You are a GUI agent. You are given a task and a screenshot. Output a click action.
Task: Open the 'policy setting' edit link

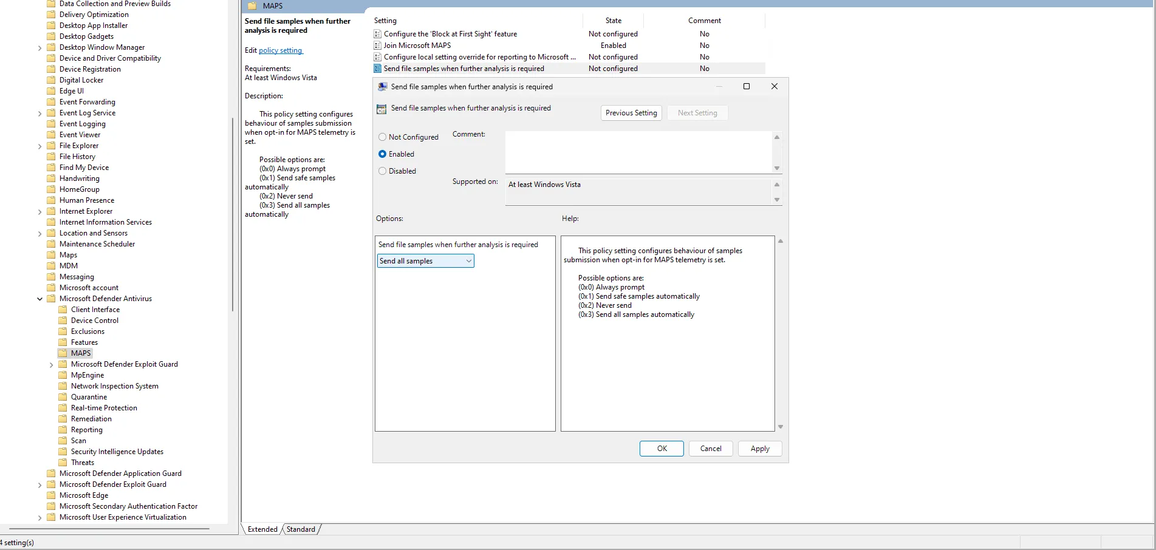[280, 50]
